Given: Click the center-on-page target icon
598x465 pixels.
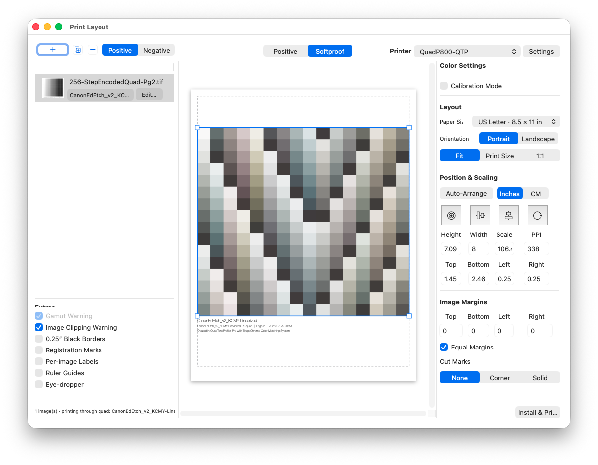Looking at the screenshot, I should [451, 215].
